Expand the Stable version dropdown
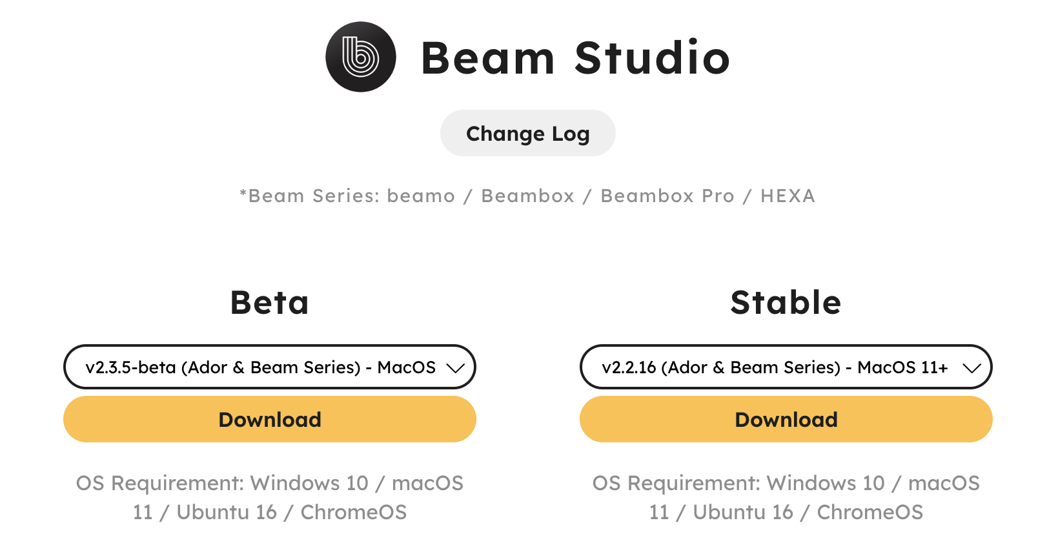This screenshot has height=545, width=1038. (x=786, y=367)
